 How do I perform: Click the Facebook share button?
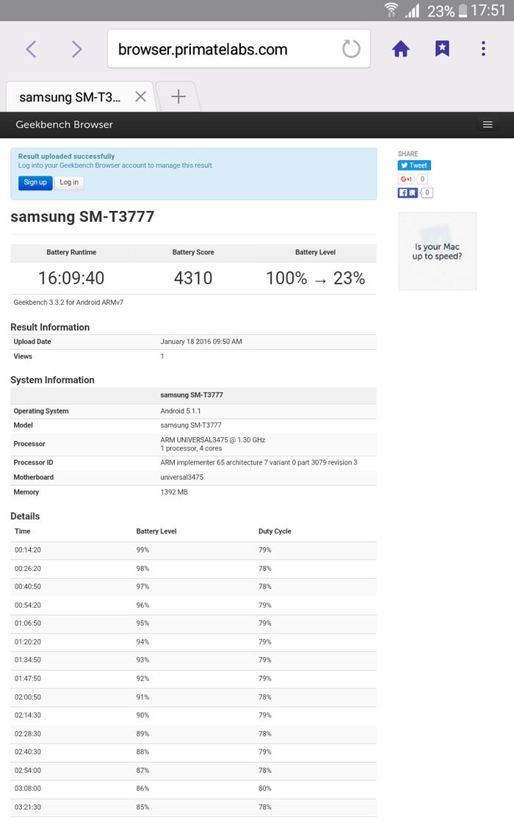tap(408, 193)
